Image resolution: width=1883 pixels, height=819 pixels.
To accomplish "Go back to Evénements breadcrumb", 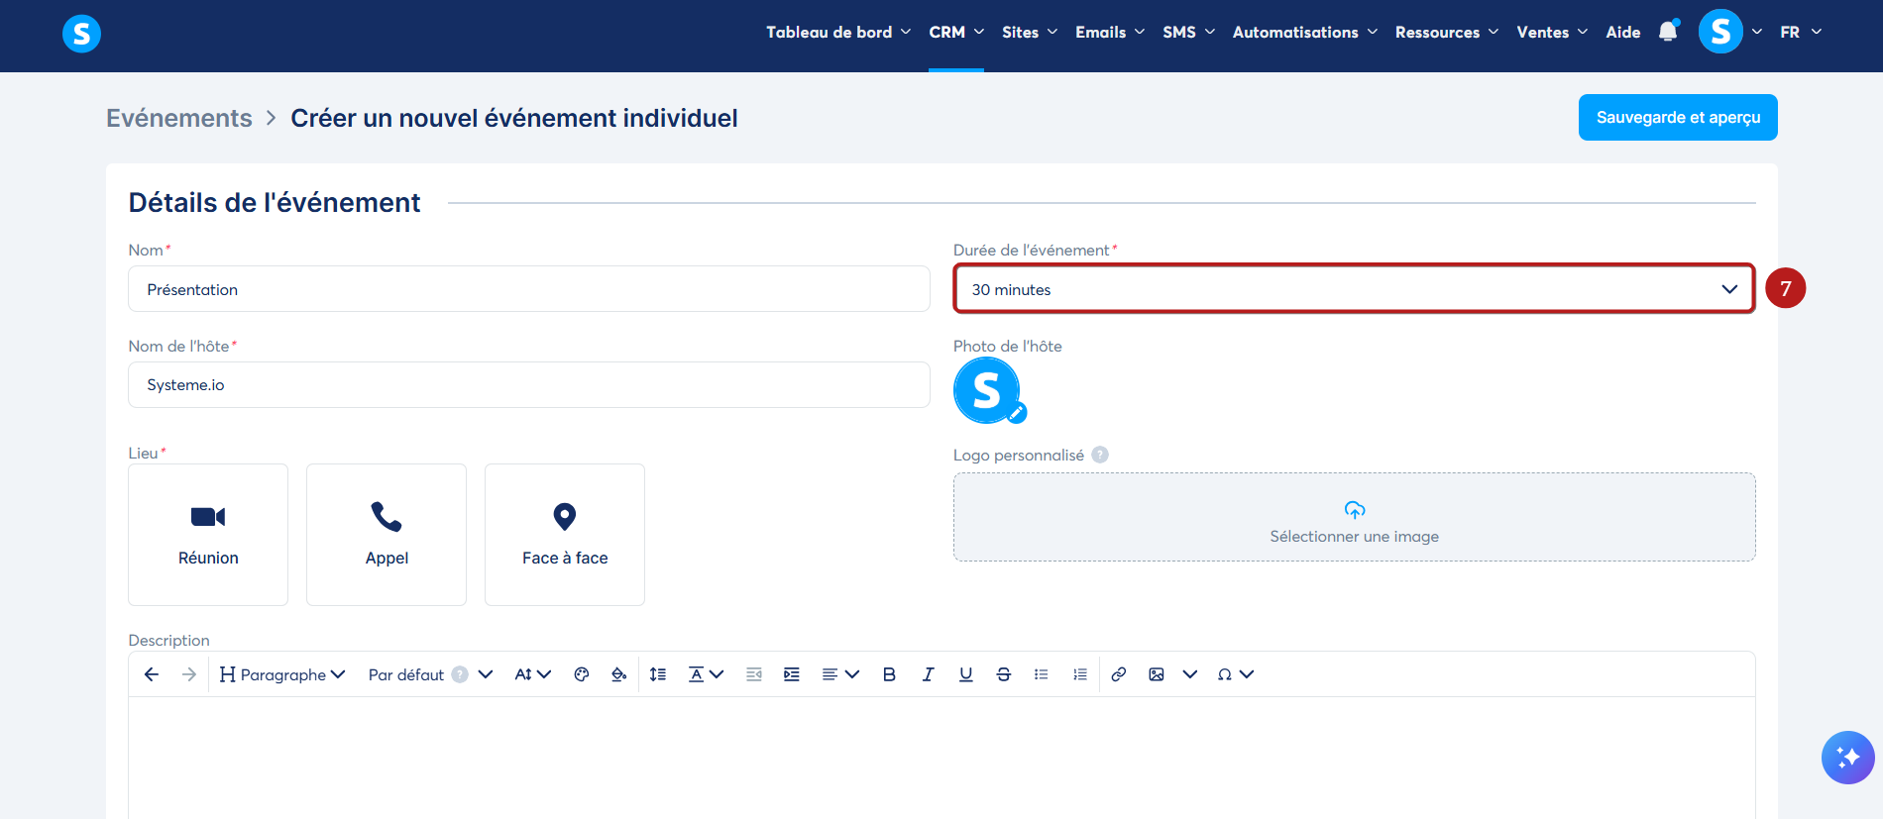I will click(x=179, y=118).
